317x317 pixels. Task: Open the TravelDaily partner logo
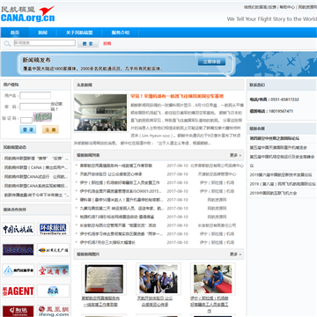(x=53, y=229)
